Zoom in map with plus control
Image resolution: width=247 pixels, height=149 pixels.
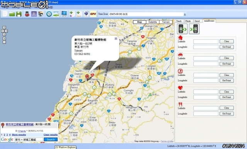coord(4,39)
